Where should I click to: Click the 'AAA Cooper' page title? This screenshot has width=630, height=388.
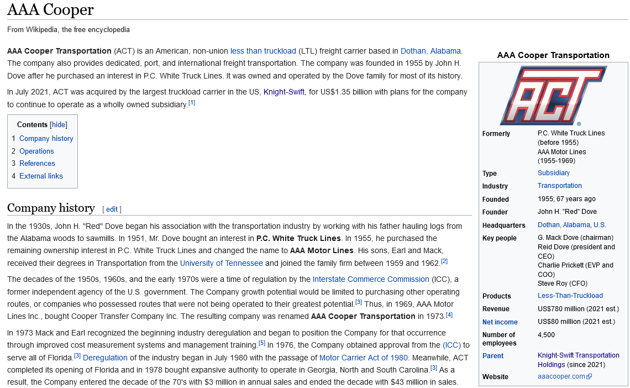tap(50, 9)
